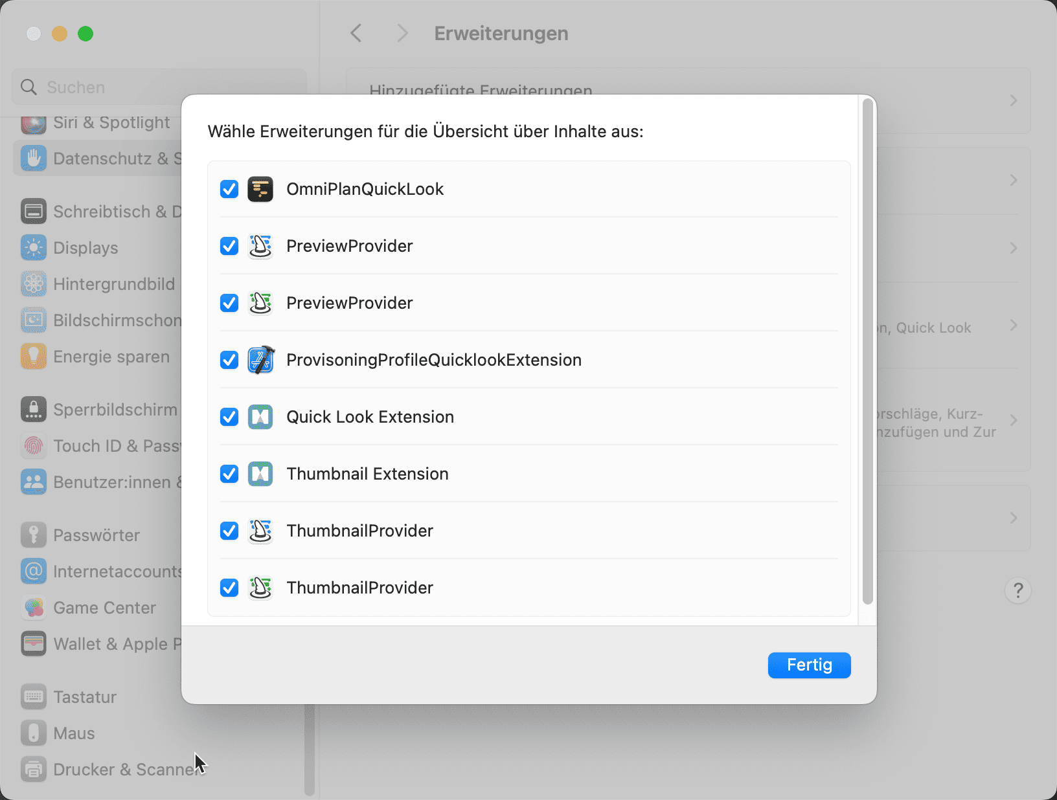Viewport: 1057px width, 800px height.
Task: Click the dialog's vertical scrollbar
Action: [868, 350]
